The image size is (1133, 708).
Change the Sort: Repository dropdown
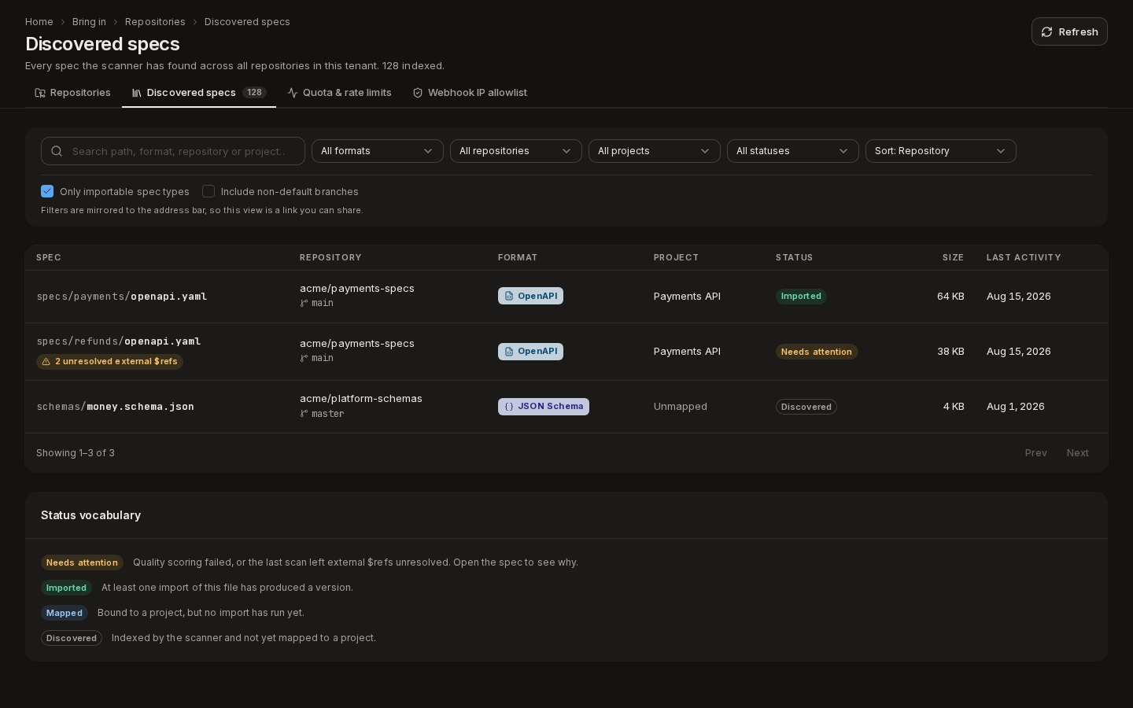[x=941, y=151]
